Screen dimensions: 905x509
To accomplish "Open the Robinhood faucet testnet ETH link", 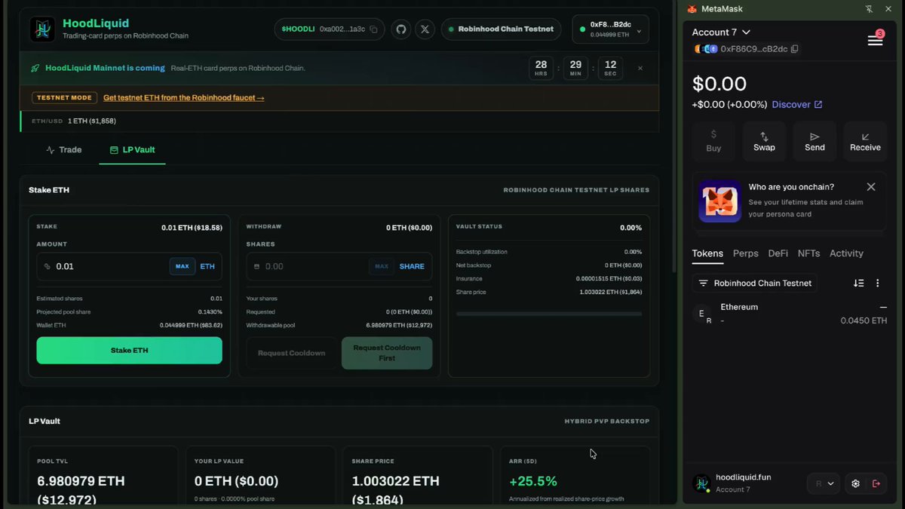I will click(x=184, y=98).
